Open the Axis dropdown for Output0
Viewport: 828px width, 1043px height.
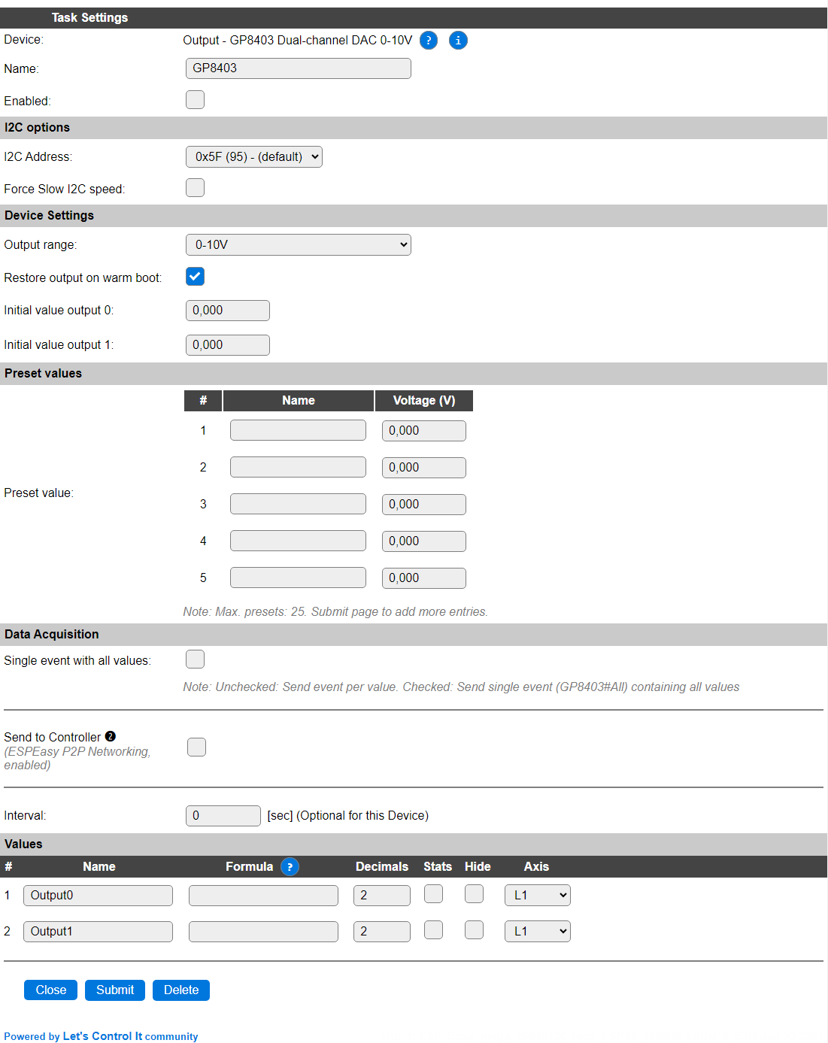coord(538,896)
